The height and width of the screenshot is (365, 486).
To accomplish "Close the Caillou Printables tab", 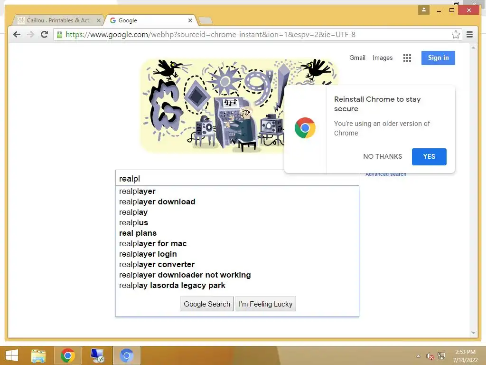I will coord(99,20).
